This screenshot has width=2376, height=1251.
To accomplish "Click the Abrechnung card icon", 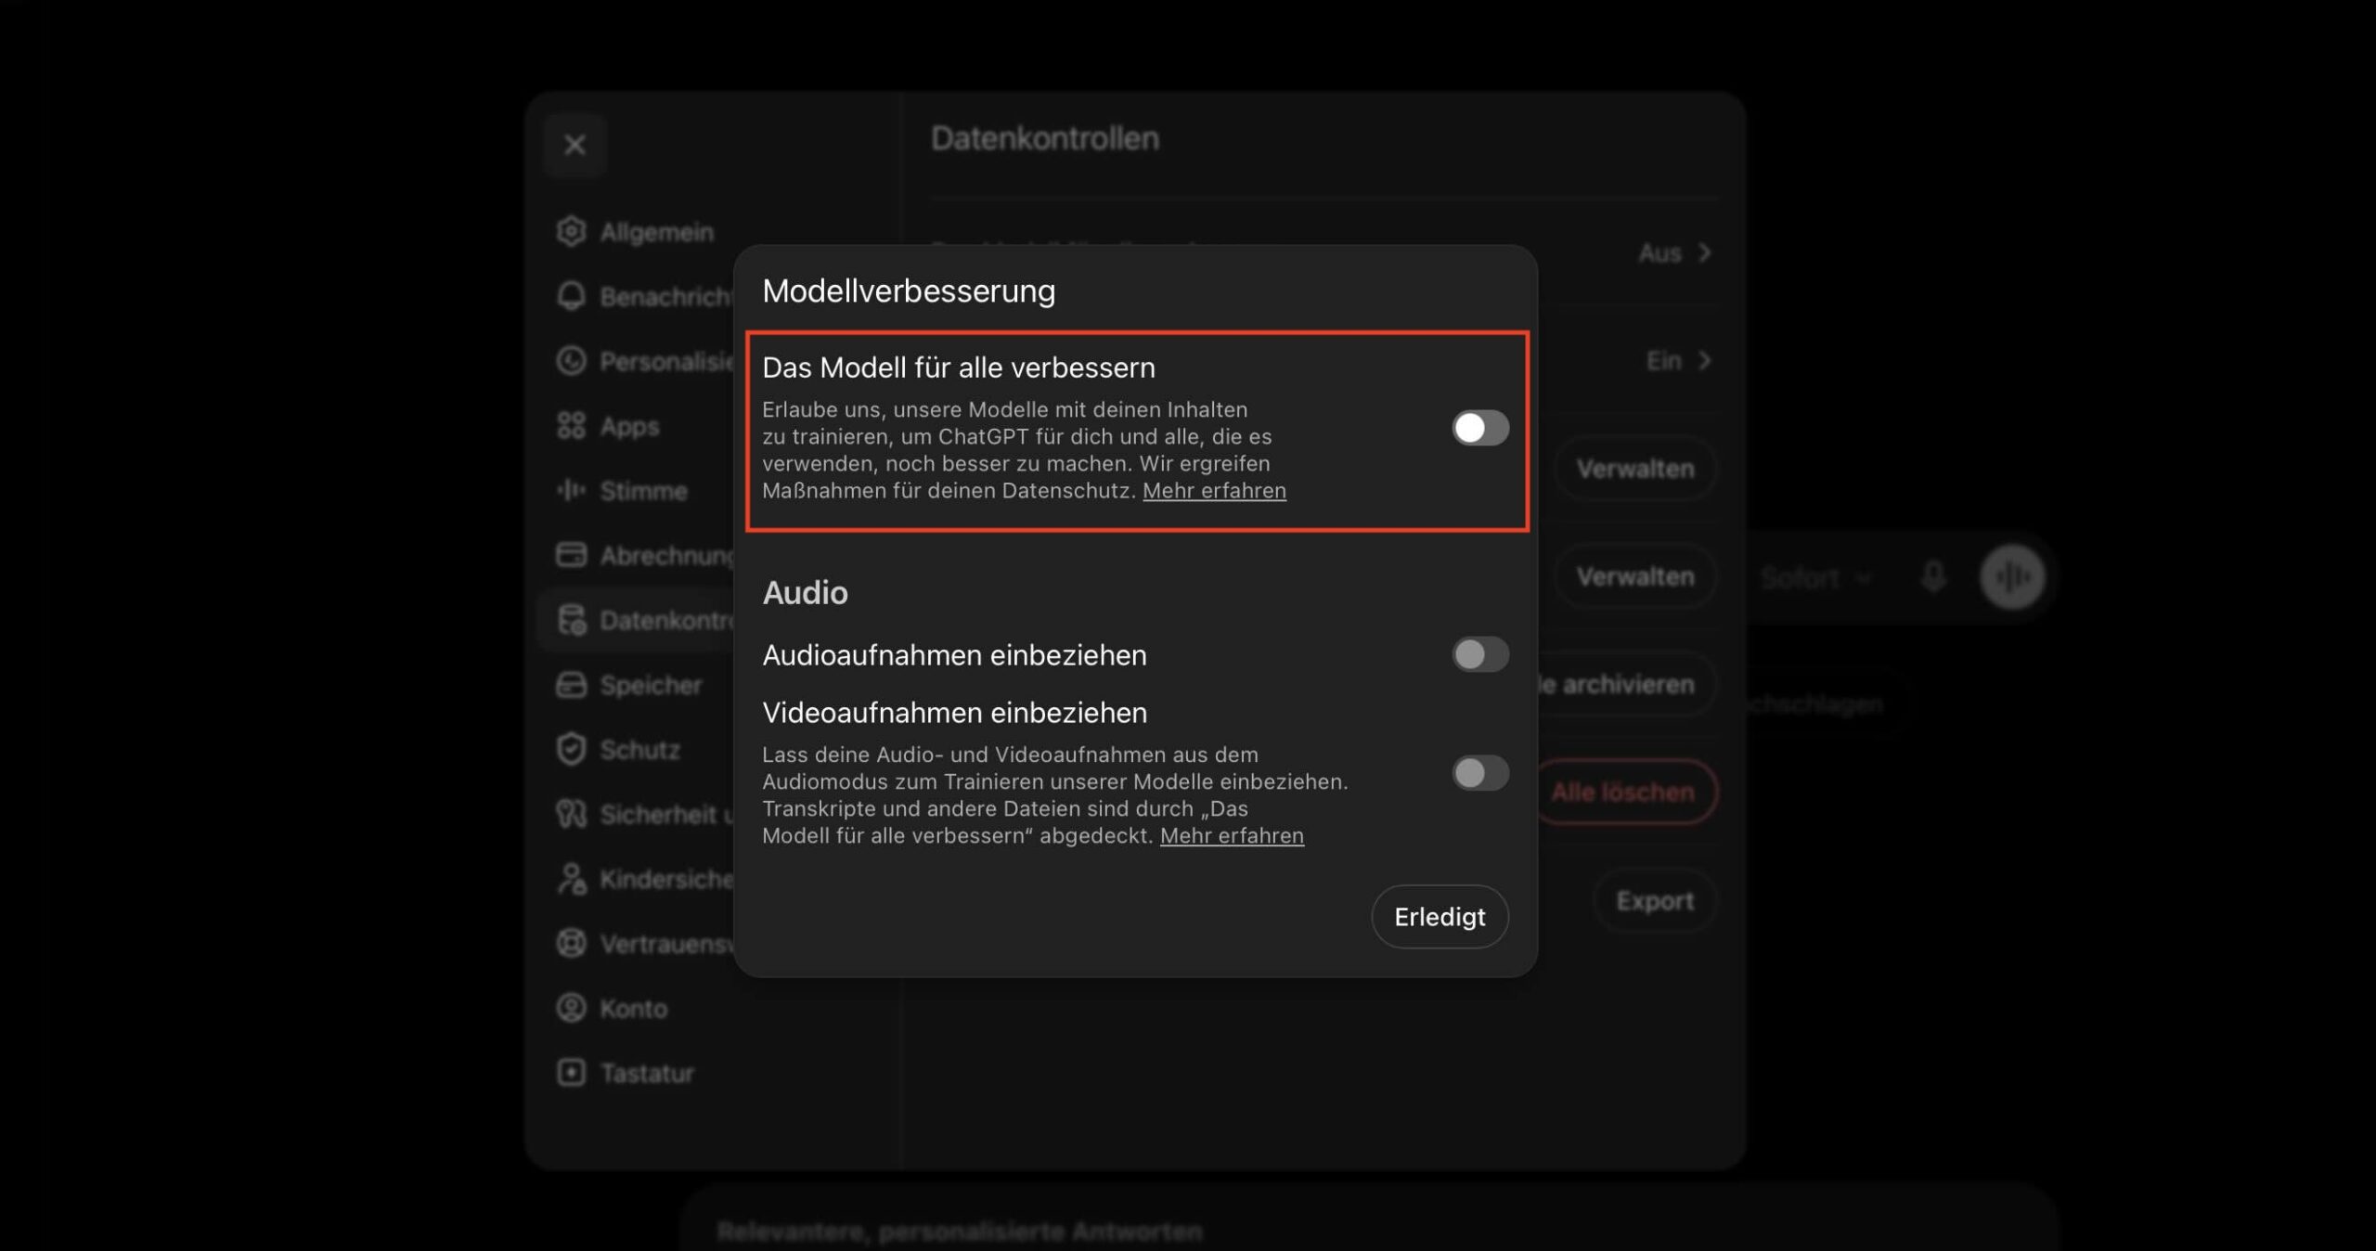I will click(571, 555).
